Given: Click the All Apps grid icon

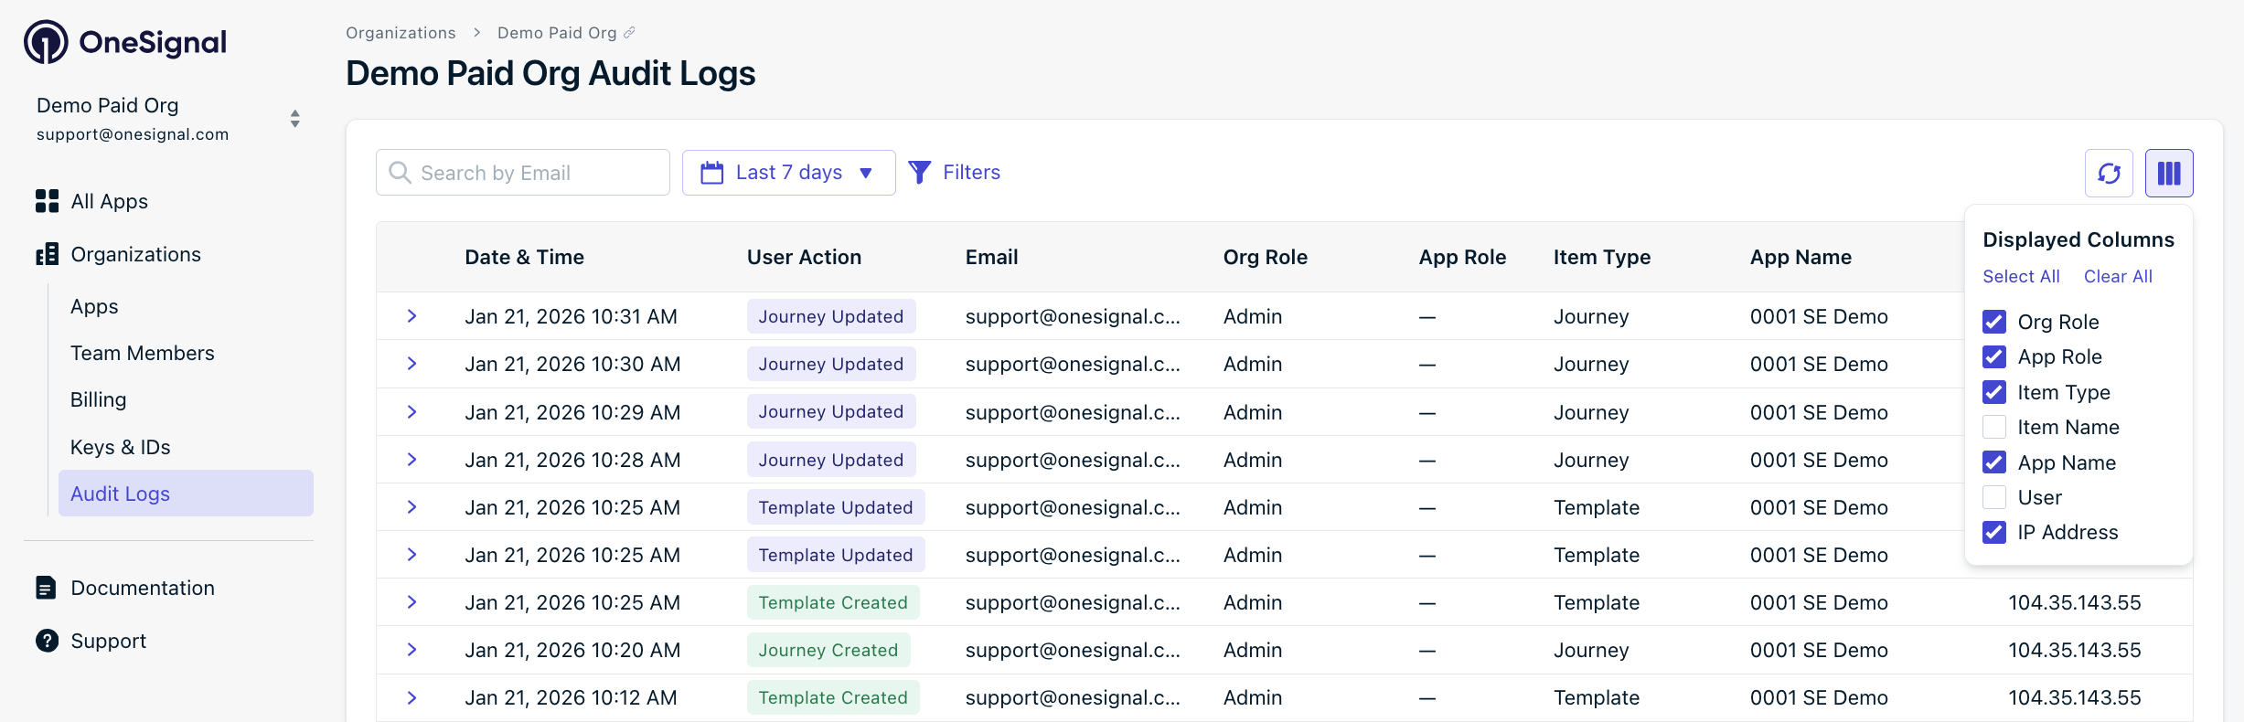Looking at the screenshot, I should point(47,201).
